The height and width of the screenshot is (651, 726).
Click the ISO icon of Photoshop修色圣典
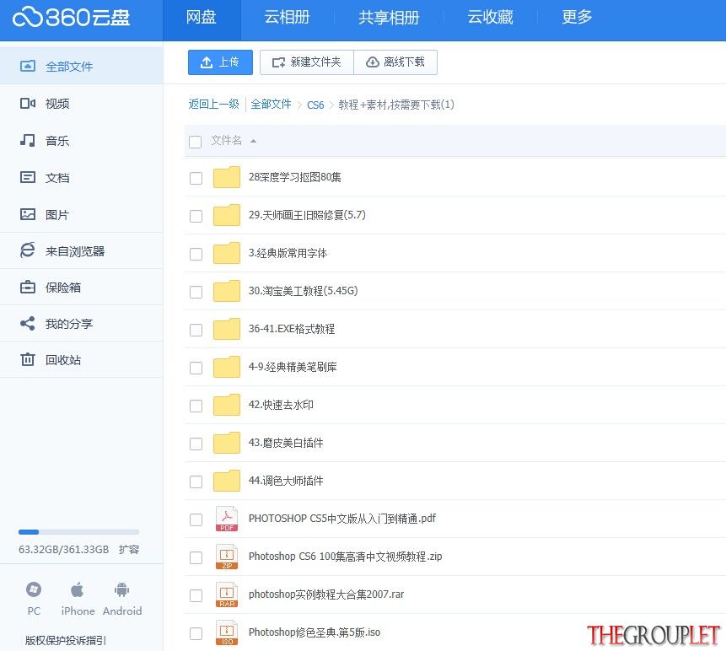[x=227, y=633]
